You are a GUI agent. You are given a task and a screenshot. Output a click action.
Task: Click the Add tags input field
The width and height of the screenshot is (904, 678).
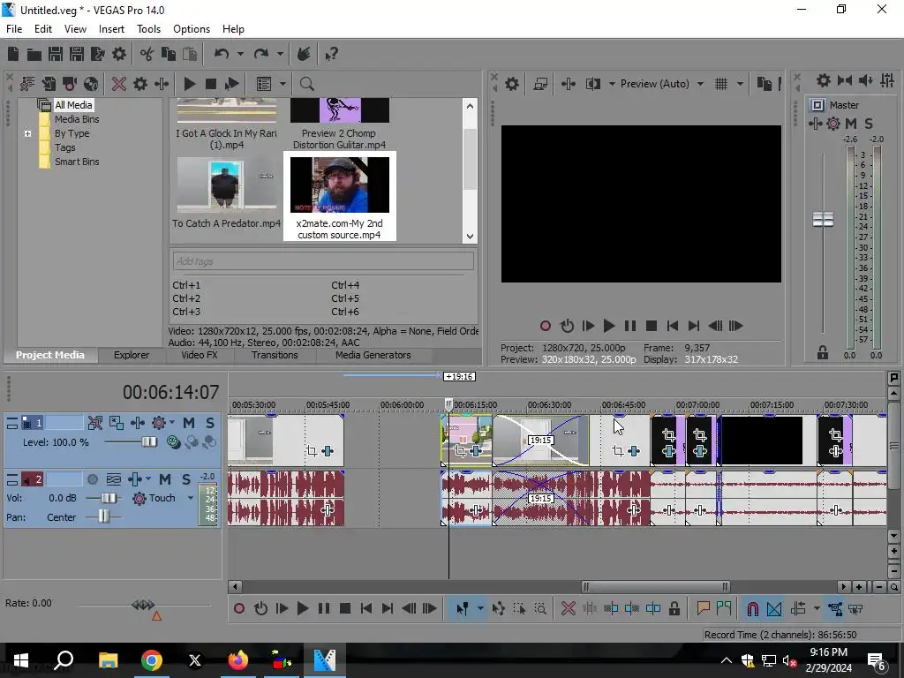pos(323,261)
